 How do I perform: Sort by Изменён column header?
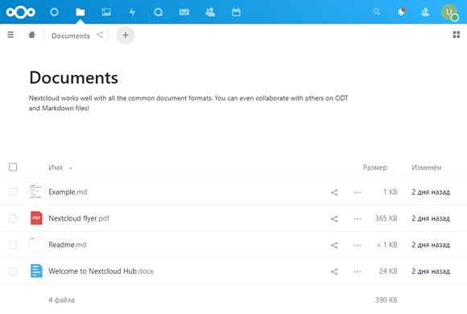(x=426, y=167)
